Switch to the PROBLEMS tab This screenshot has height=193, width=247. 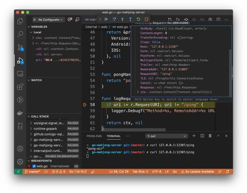[94, 136]
